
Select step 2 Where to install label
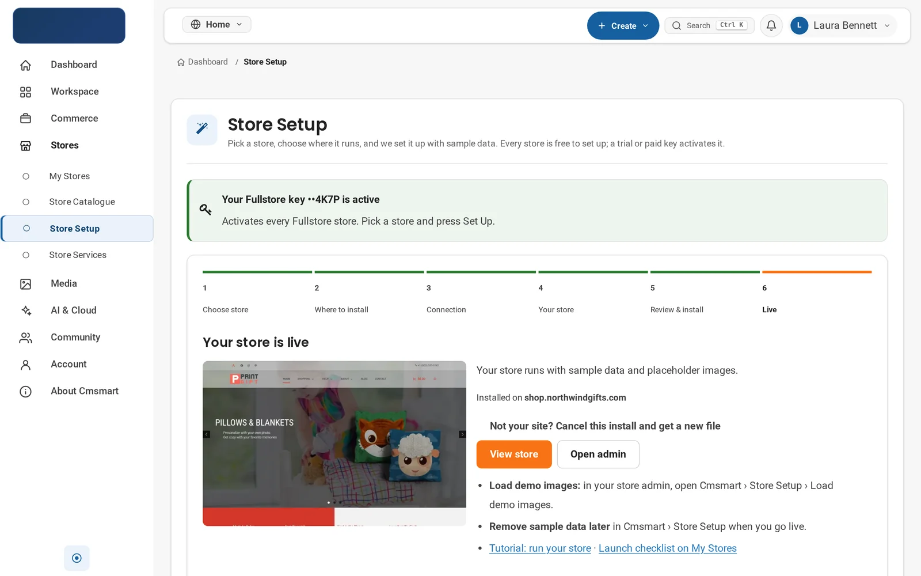(341, 310)
